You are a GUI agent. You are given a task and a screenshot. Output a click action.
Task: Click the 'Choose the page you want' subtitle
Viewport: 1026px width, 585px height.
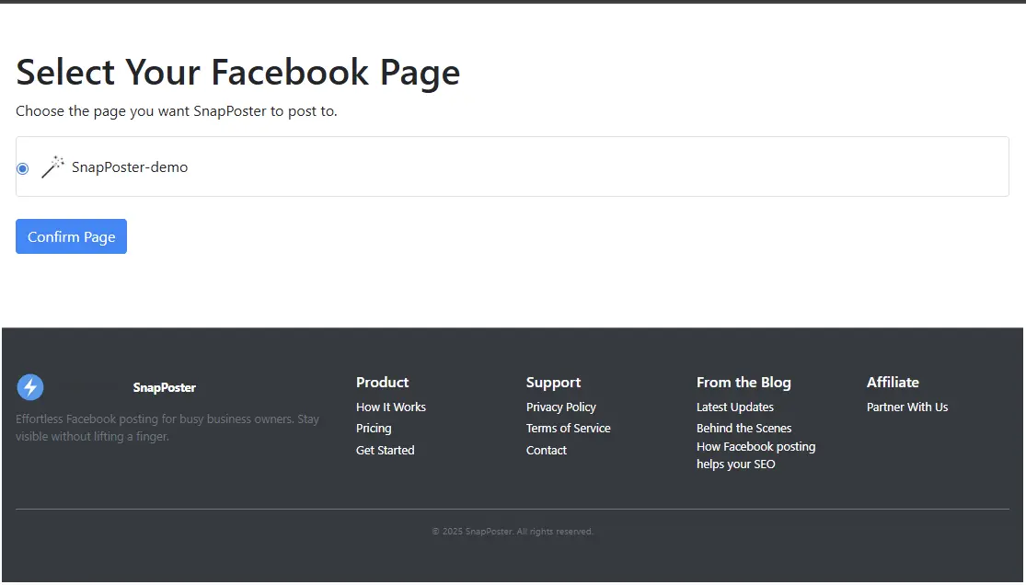pyautogui.click(x=177, y=111)
